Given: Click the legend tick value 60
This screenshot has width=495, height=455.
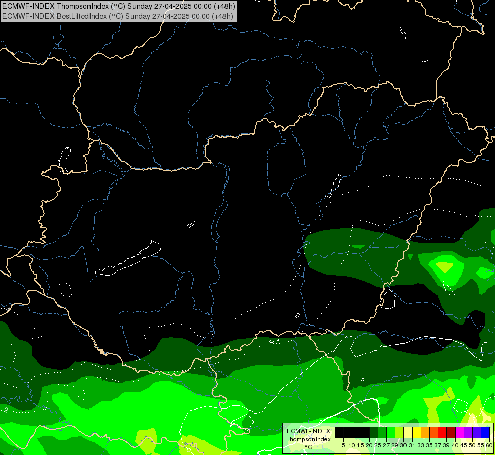Looking at the screenshot, I should 489,445.
